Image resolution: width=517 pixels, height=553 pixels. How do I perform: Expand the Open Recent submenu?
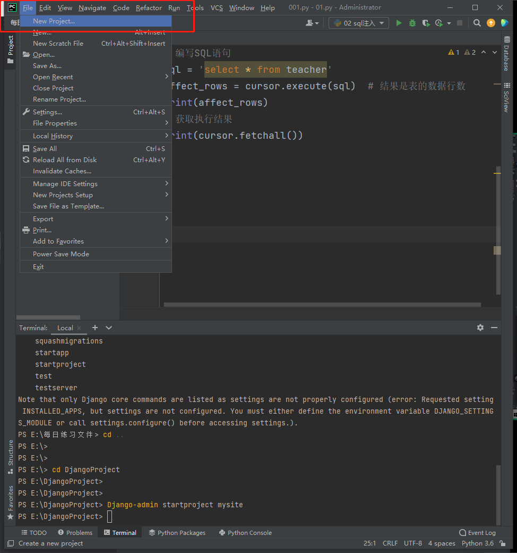pyautogui.click(x=96, y=77)
